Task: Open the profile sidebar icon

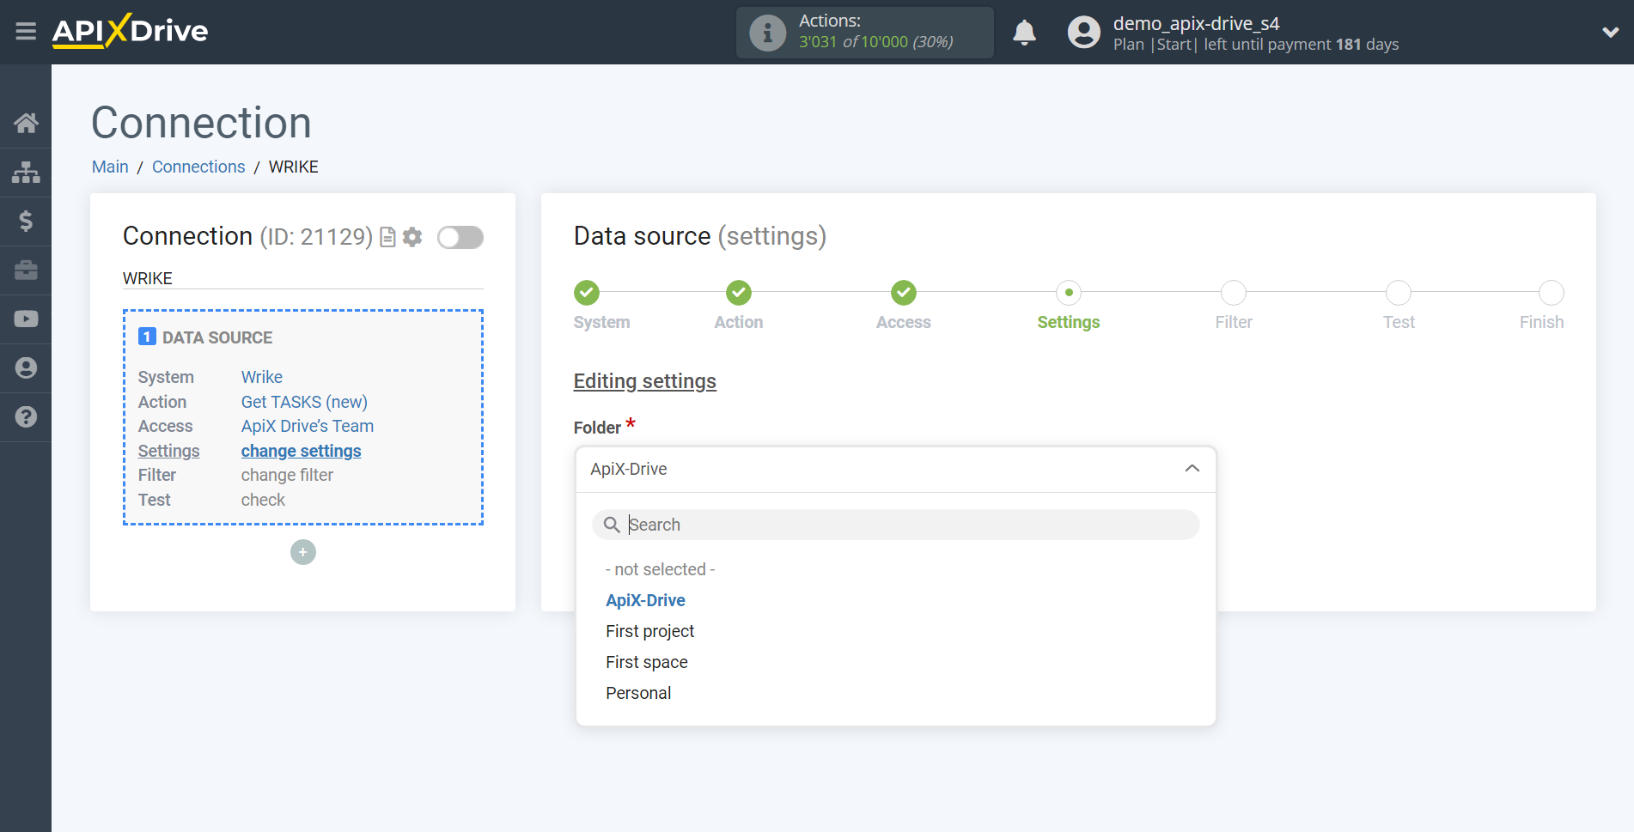Action: click(x=26, y=367)
